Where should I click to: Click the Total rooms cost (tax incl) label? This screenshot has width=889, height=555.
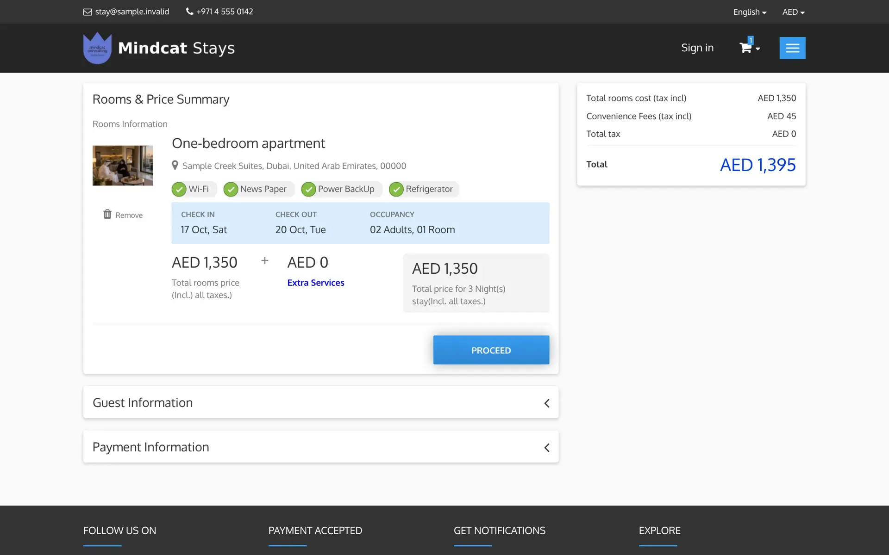[x=636, y=98]
